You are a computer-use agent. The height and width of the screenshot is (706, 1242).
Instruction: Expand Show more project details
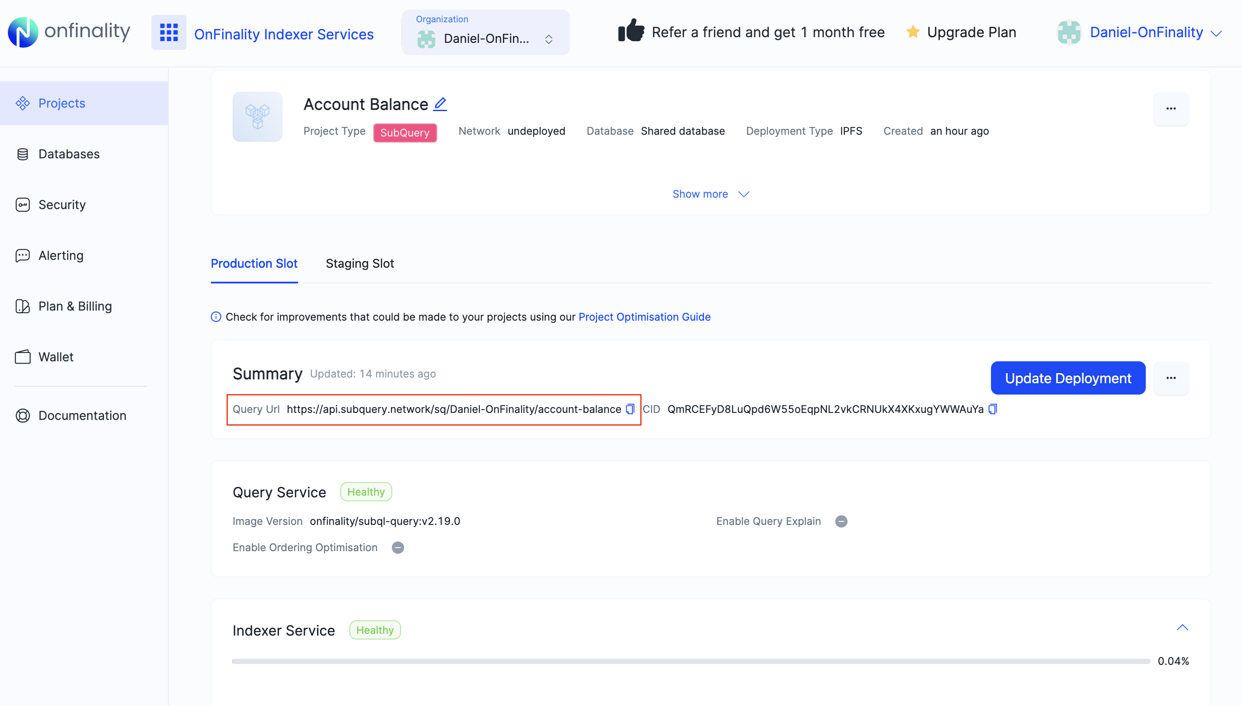tap(710, 194)
